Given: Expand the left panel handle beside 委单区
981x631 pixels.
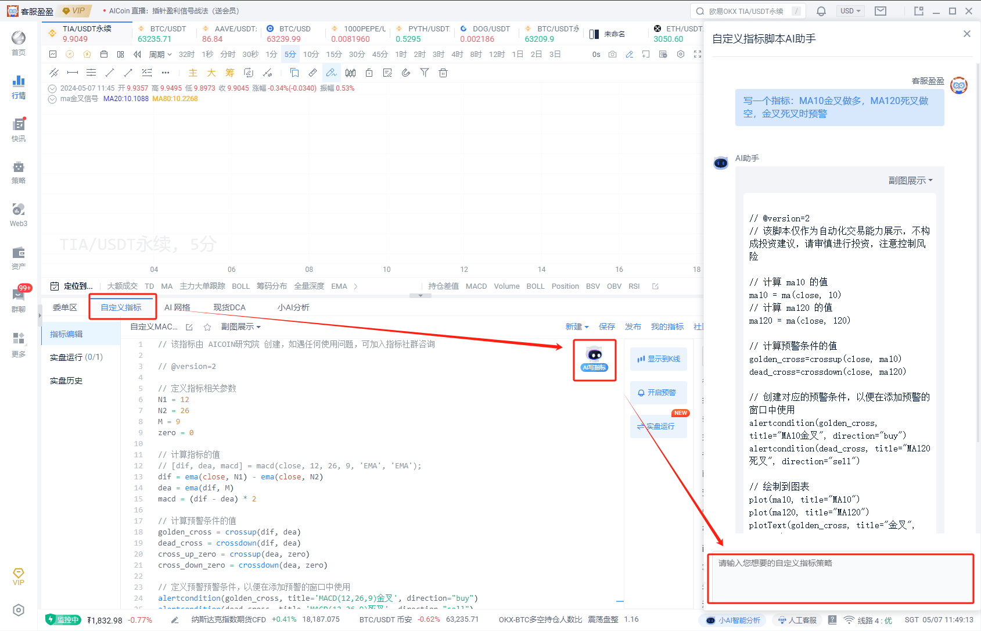Looking at the screenshot, I should pyautogui.click(x=39, y=315).
